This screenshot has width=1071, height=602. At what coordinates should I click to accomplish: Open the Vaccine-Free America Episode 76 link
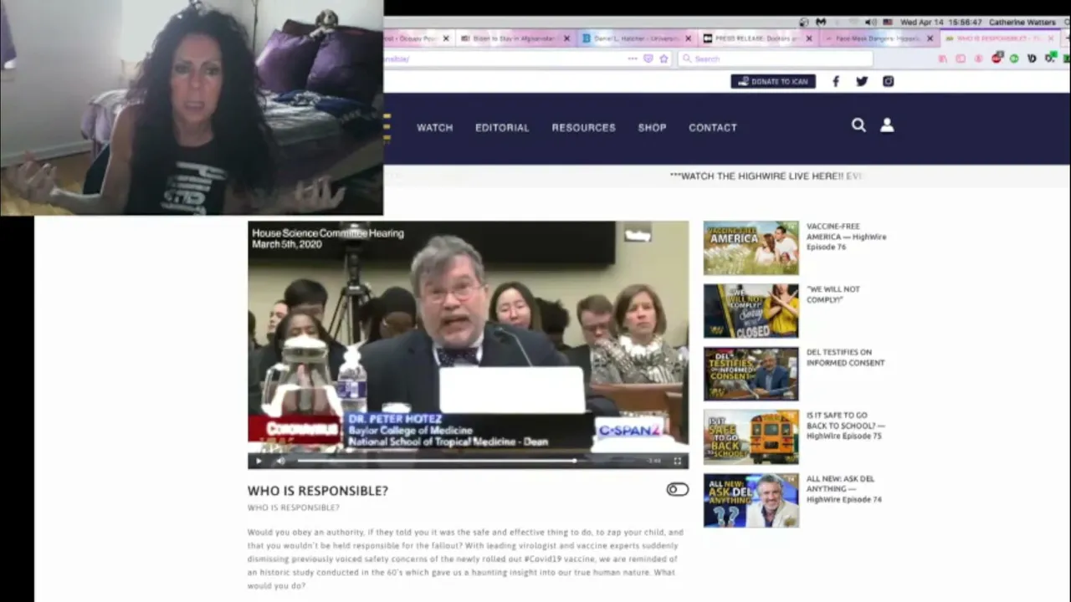point(846,237)
